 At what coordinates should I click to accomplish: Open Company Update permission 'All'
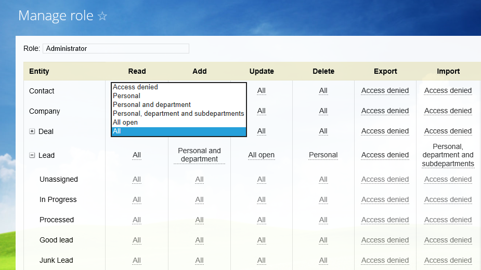[262, 111]
